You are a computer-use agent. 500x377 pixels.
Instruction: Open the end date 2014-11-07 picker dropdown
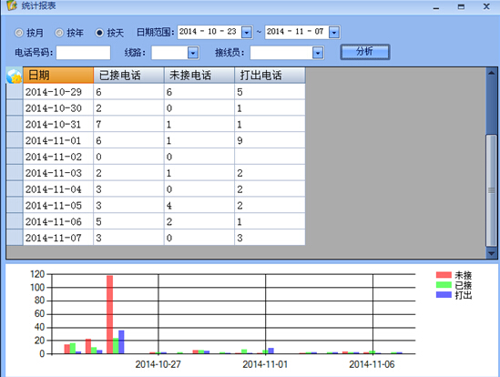click(x=334, y=32)
